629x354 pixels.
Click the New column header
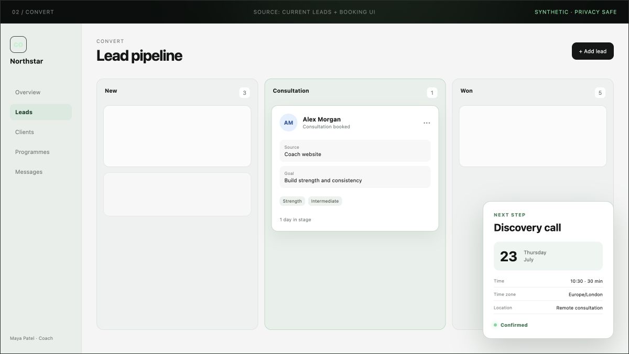coord(111,91)
